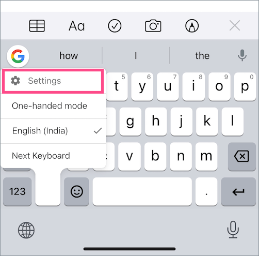The image size is (259, 256).
Task: Open Settings from the Gboard popup menu
Action: click(x=53, y=81)
